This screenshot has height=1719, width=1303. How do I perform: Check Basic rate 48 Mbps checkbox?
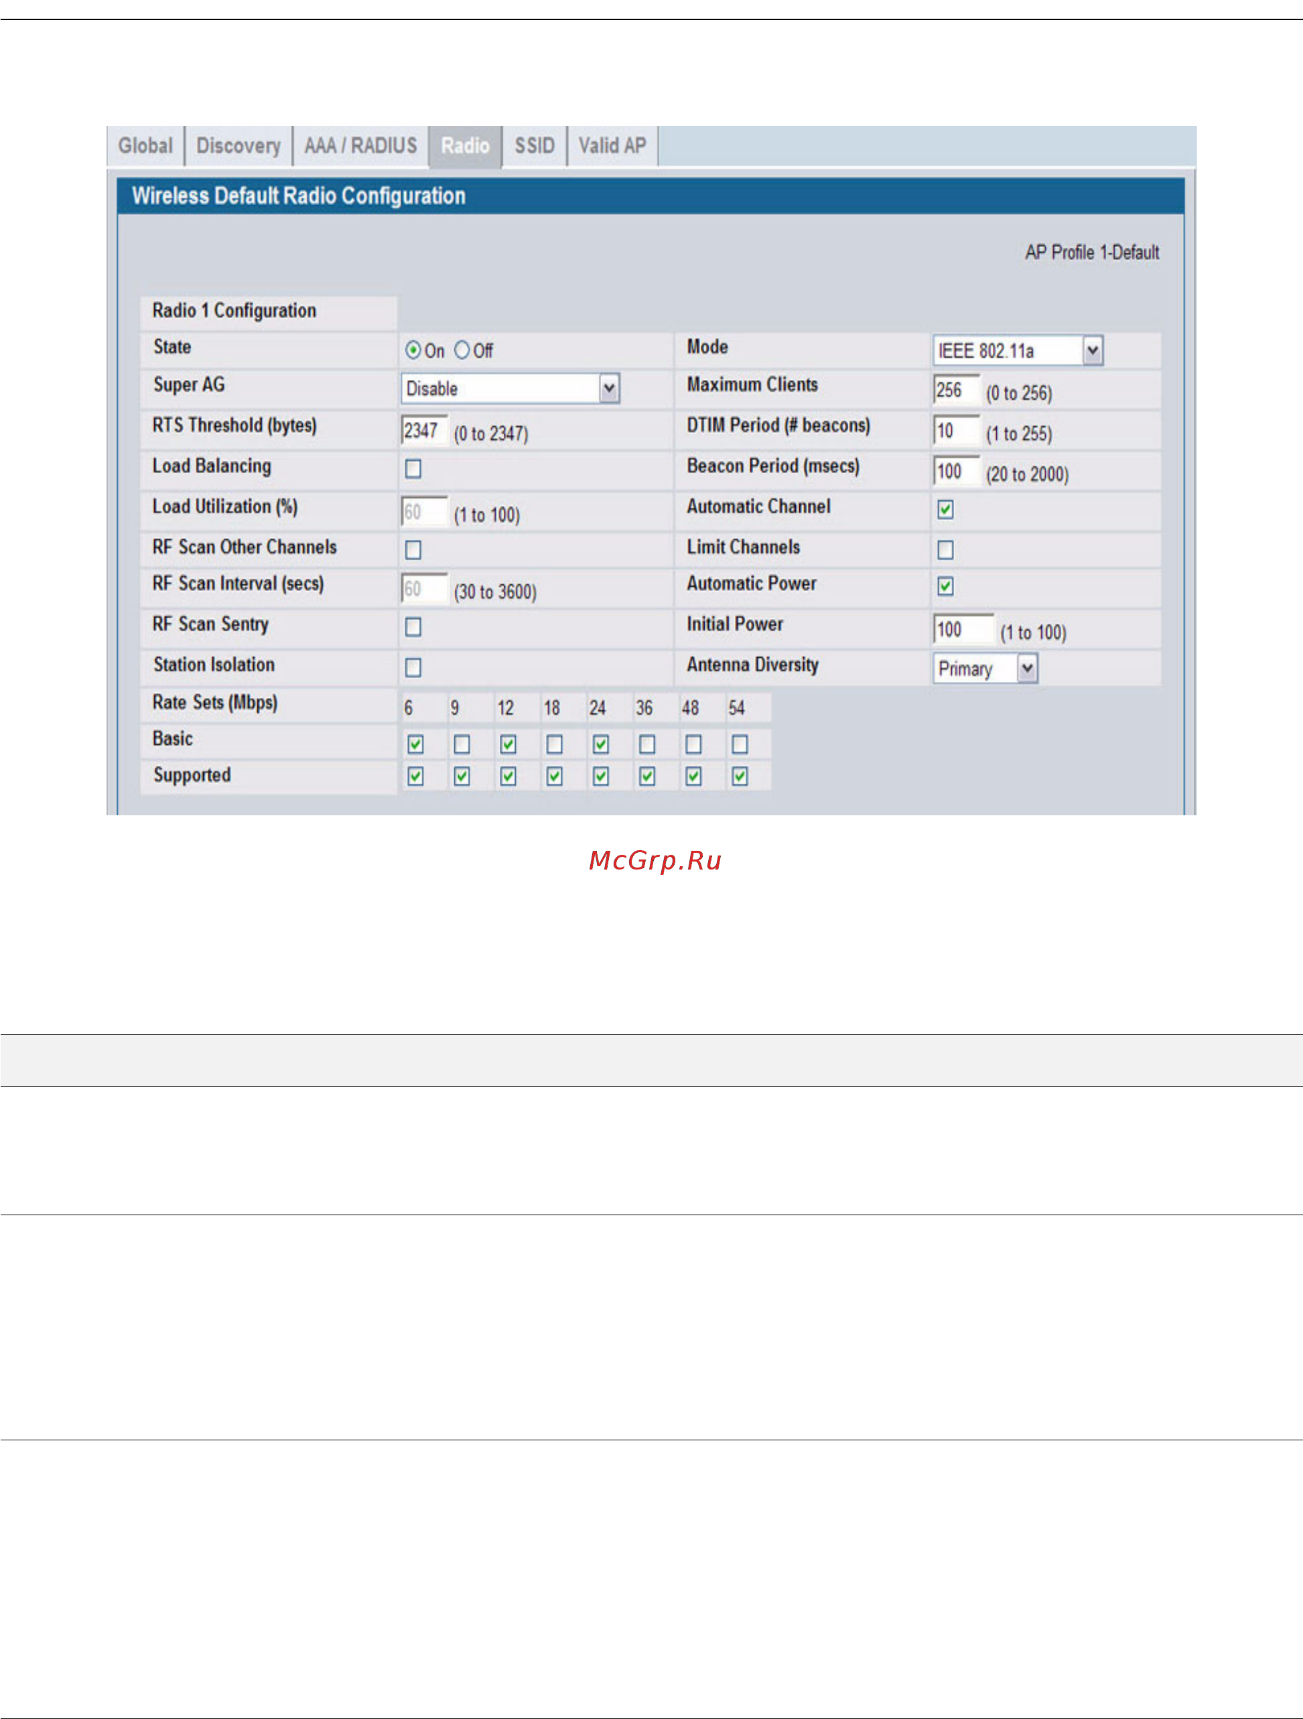[694, 744]
